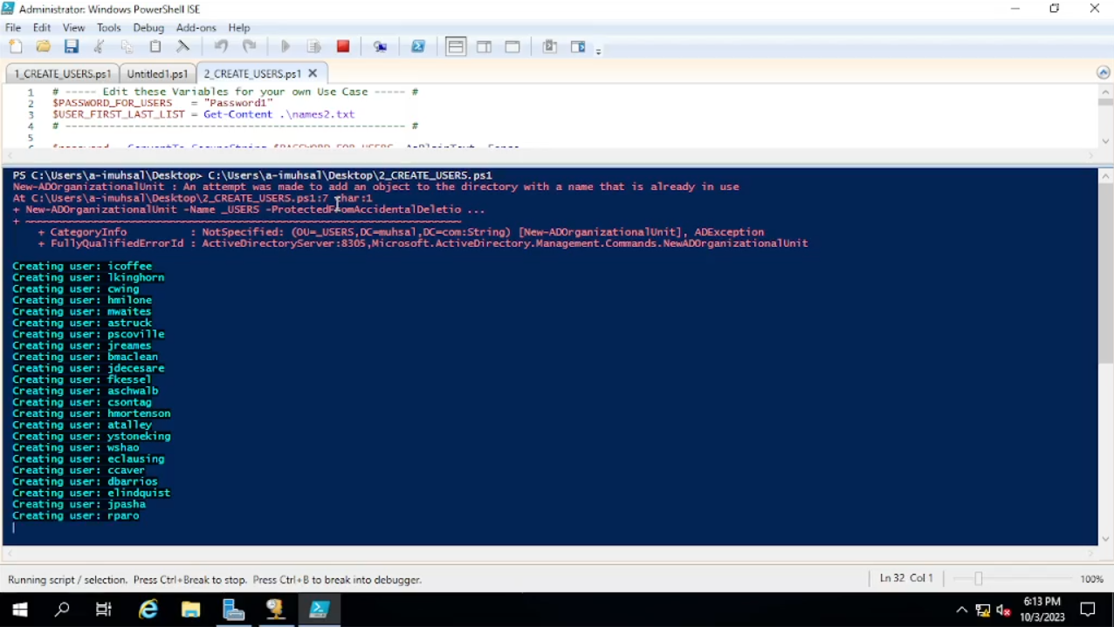Open the Add-ons menu

196,28
